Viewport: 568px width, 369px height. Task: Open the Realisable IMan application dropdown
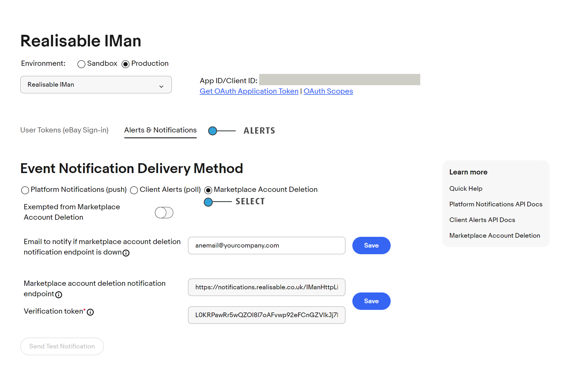[x=96, y=85]
